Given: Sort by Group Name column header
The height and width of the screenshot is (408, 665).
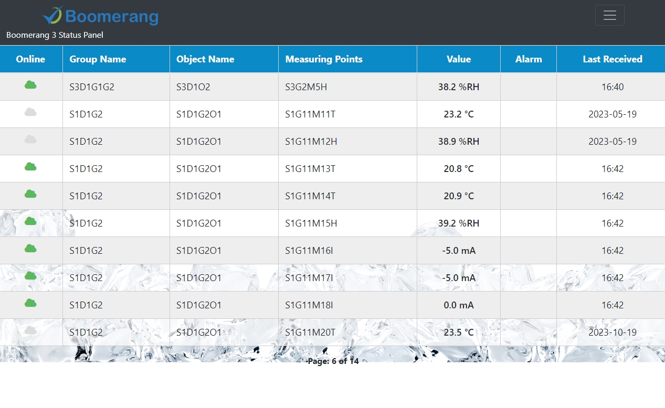Looking at the screenshot, I should (98, 59).
